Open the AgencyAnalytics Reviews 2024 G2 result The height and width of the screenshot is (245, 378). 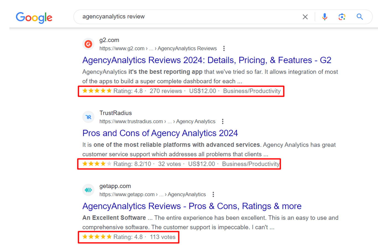pos(207,60)
